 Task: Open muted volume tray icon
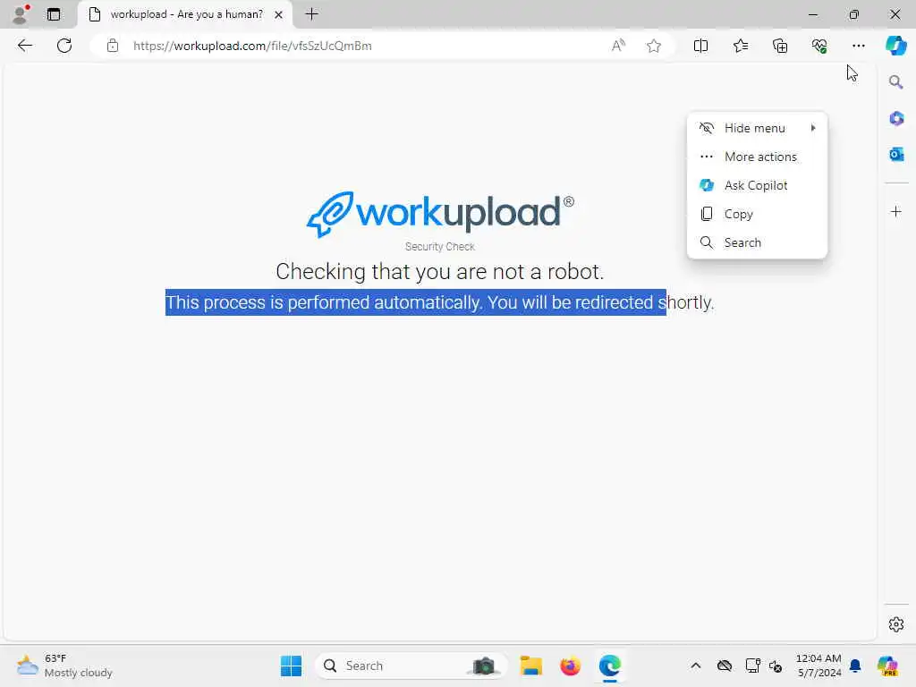pyautogui.click(x=776, y=666)
